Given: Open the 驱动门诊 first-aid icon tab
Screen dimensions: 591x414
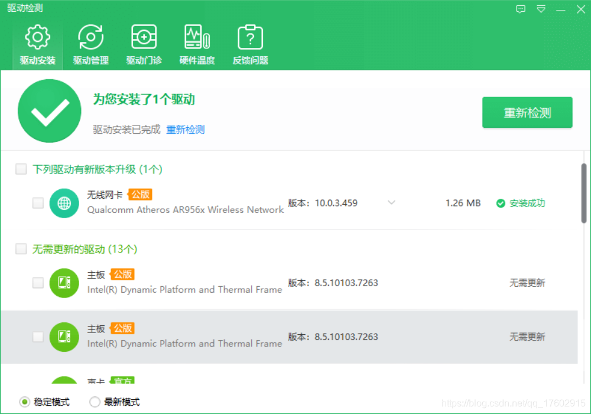Looking at the screenshot, I should (144, 44).
